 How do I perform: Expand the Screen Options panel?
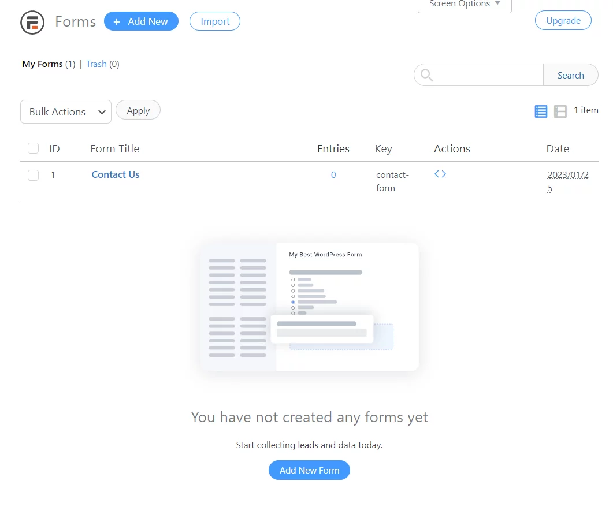(465, 5)
